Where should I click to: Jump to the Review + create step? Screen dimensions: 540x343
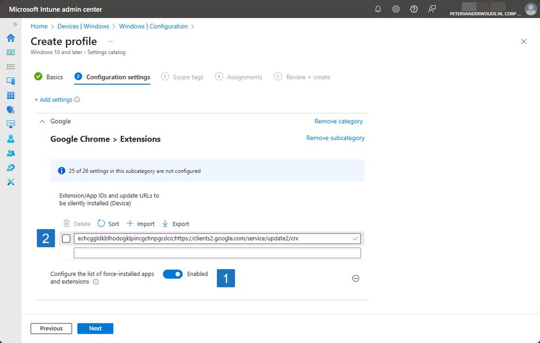(302, 77)
